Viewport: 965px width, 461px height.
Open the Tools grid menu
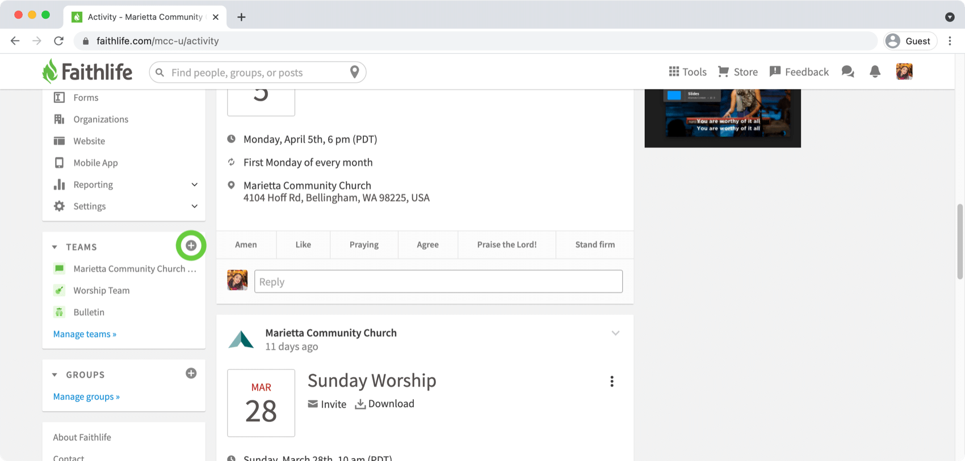687,72
